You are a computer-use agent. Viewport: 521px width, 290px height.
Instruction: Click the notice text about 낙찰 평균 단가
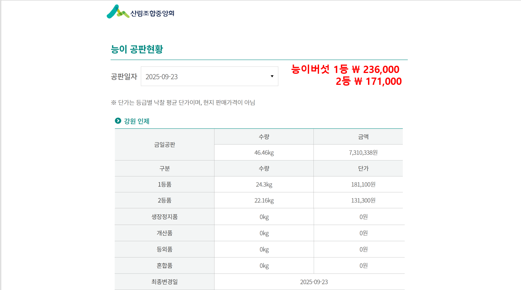[x=183, y=102]
